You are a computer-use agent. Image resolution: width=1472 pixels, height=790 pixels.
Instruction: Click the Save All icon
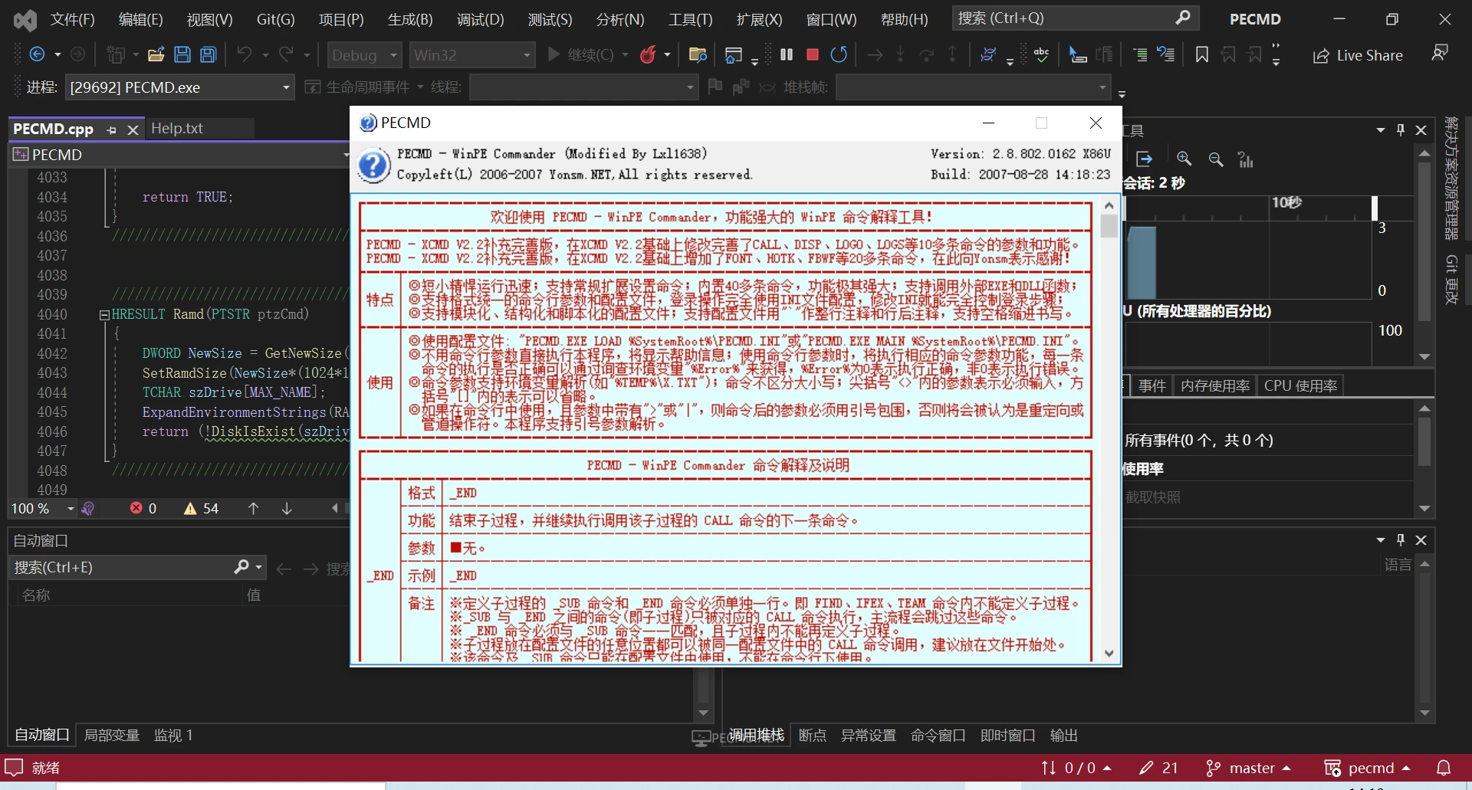click(209, 54)
